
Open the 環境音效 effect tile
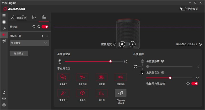(x=63, y=93)
